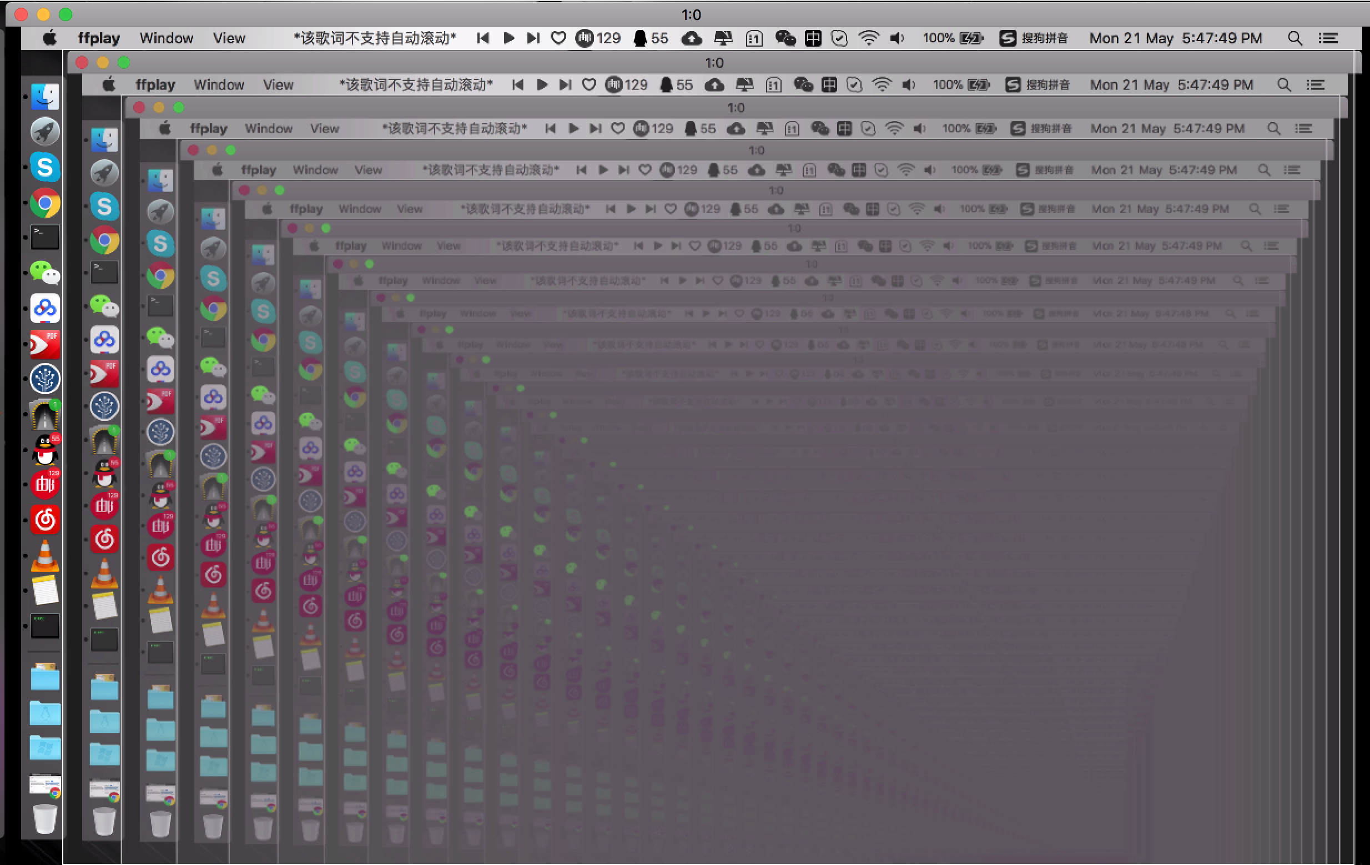Click the 100% battery indicator in the outermost menu bar
The image size is (1370, 865).
coord(953,38)
